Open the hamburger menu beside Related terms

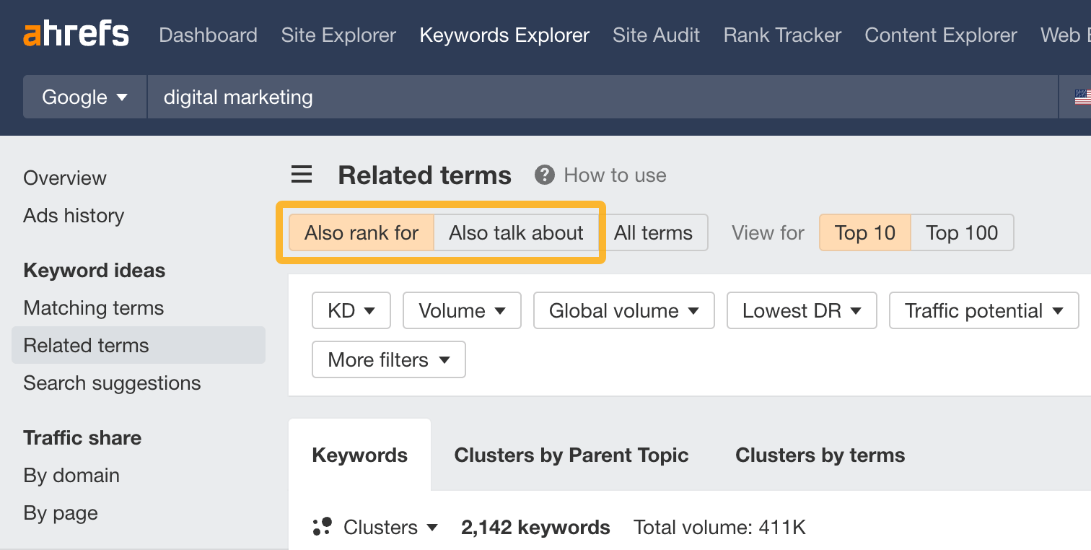point(301,174)
